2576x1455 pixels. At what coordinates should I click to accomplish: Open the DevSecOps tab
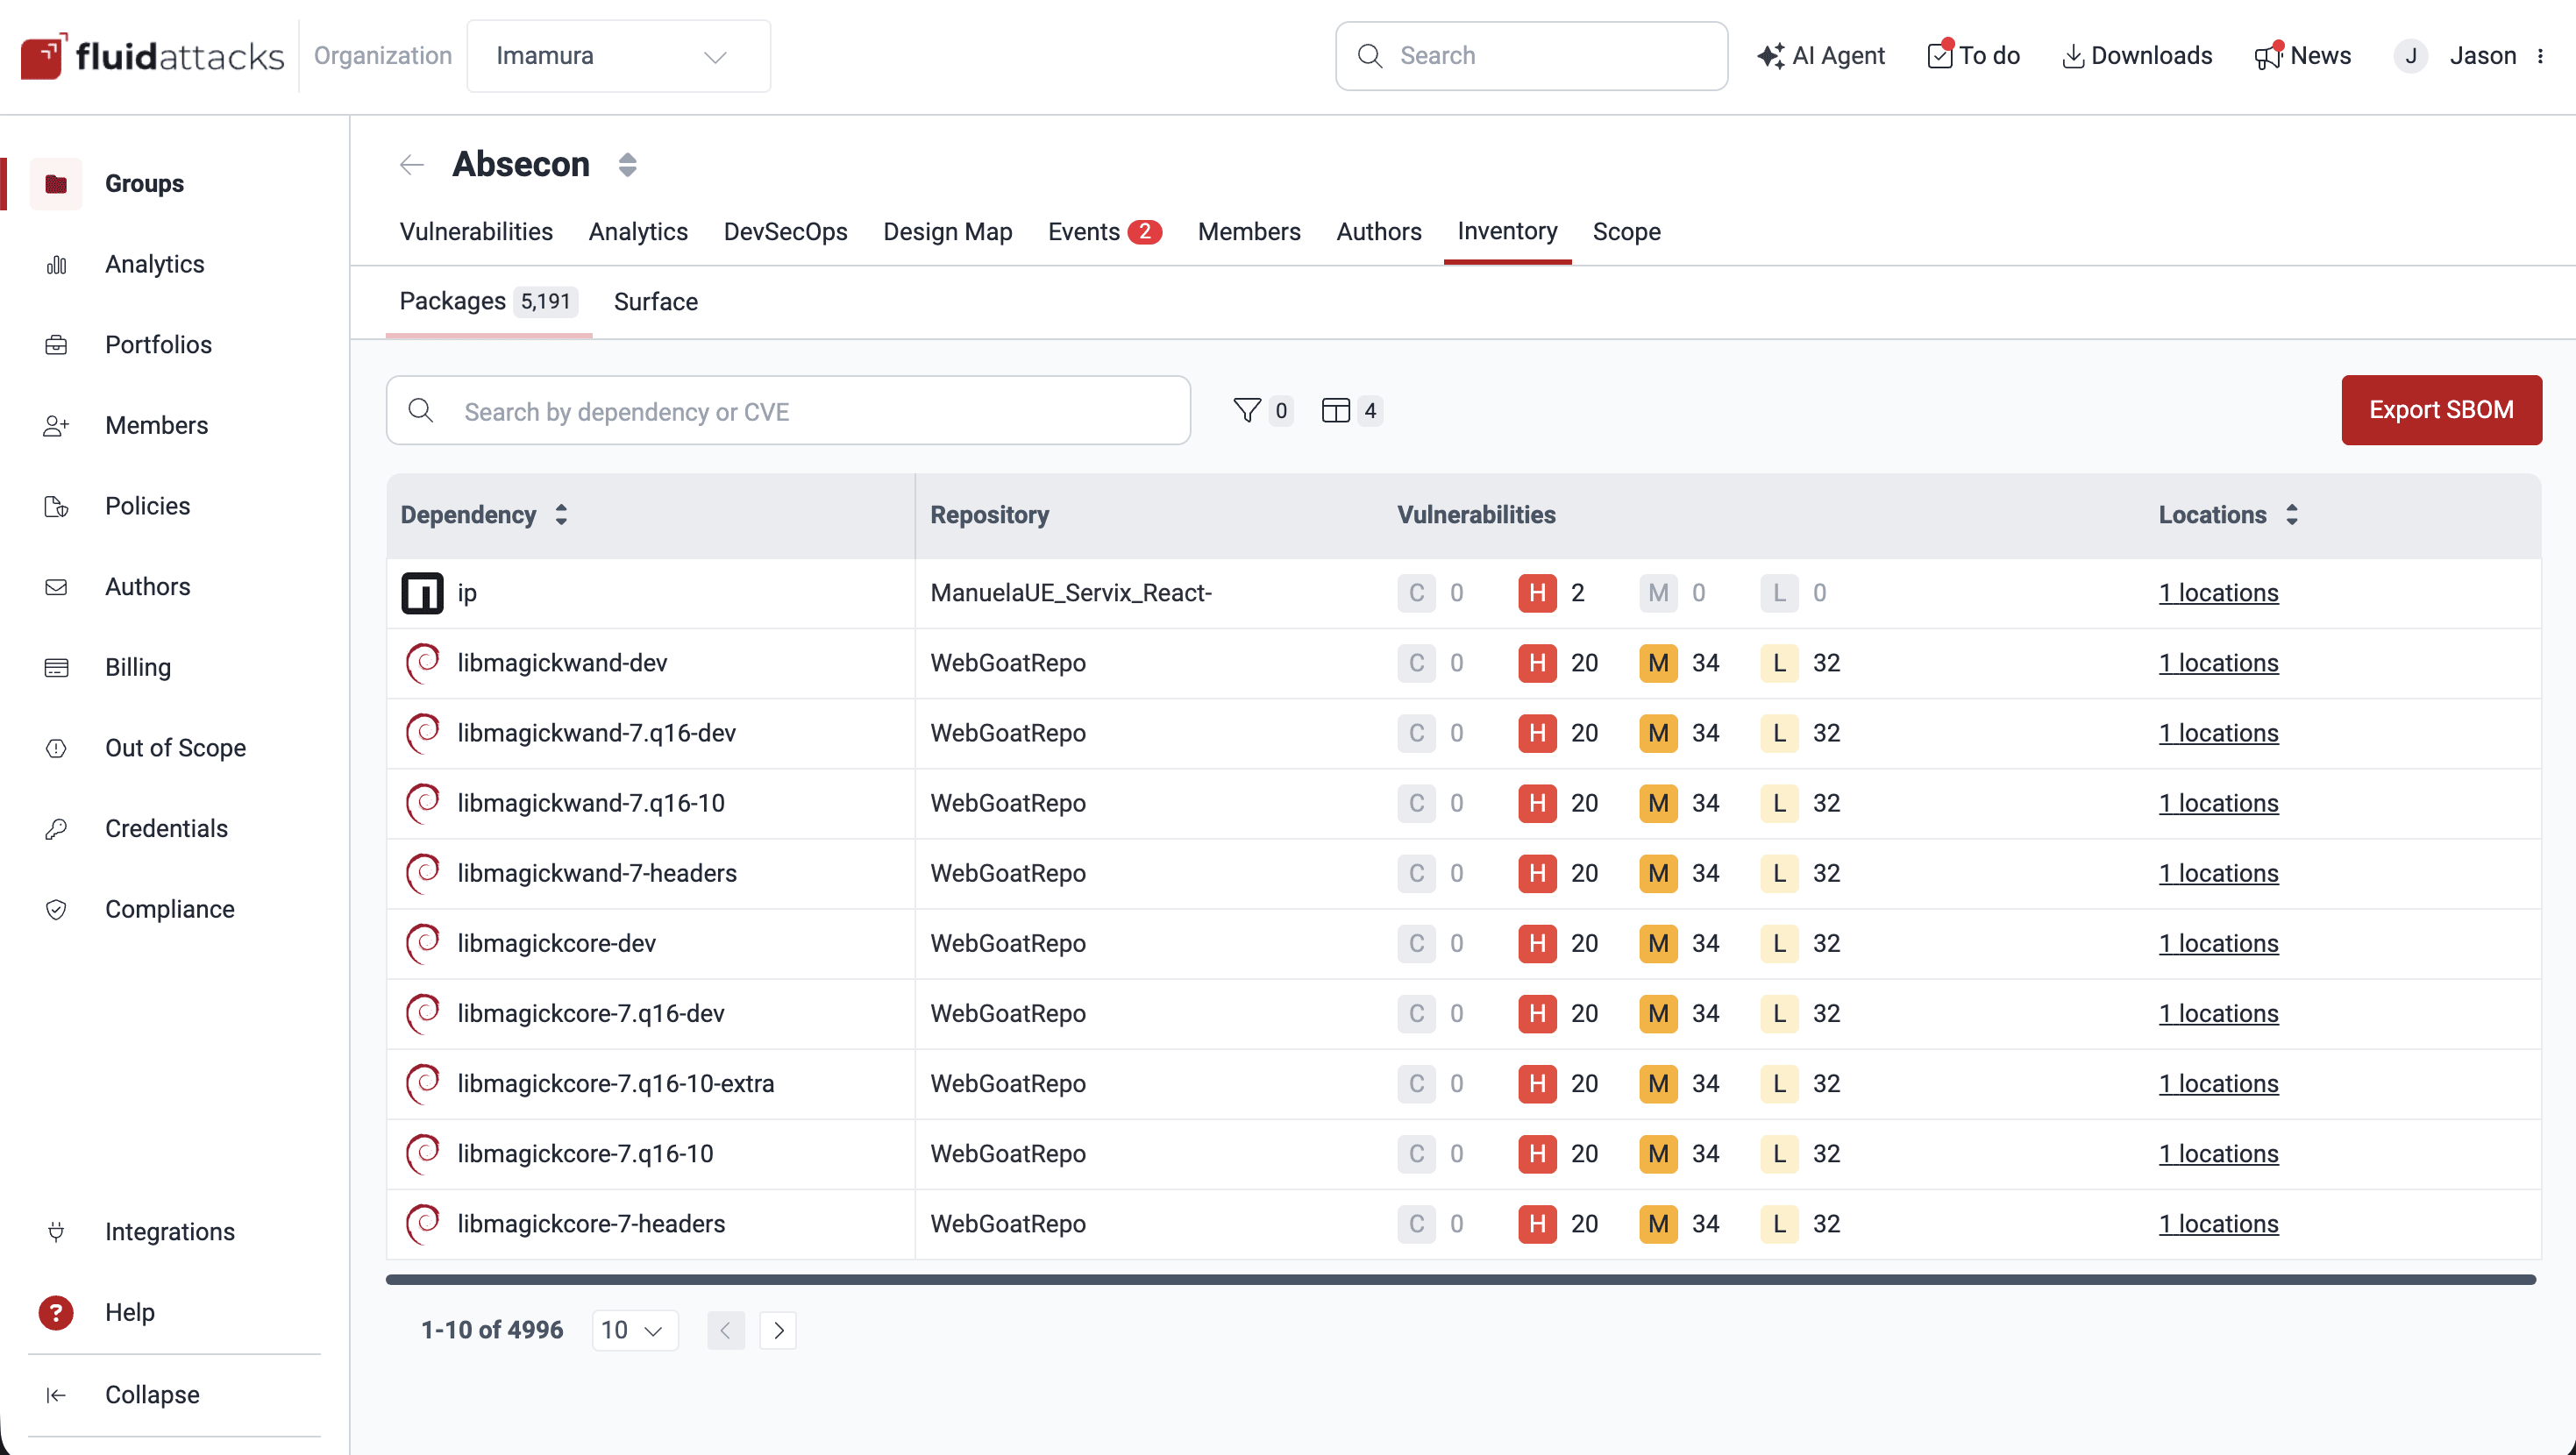point(785,231)
